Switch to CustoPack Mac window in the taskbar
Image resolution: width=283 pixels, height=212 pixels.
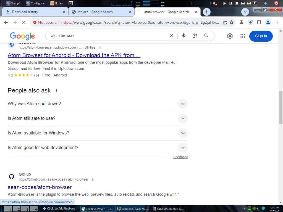[x=169, y=209]
